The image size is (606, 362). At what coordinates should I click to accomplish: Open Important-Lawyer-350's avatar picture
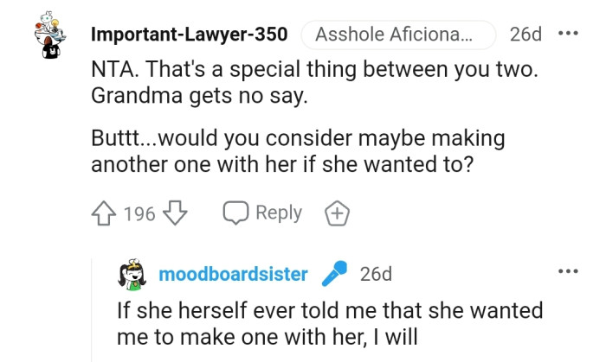click(x=55, y=37)
